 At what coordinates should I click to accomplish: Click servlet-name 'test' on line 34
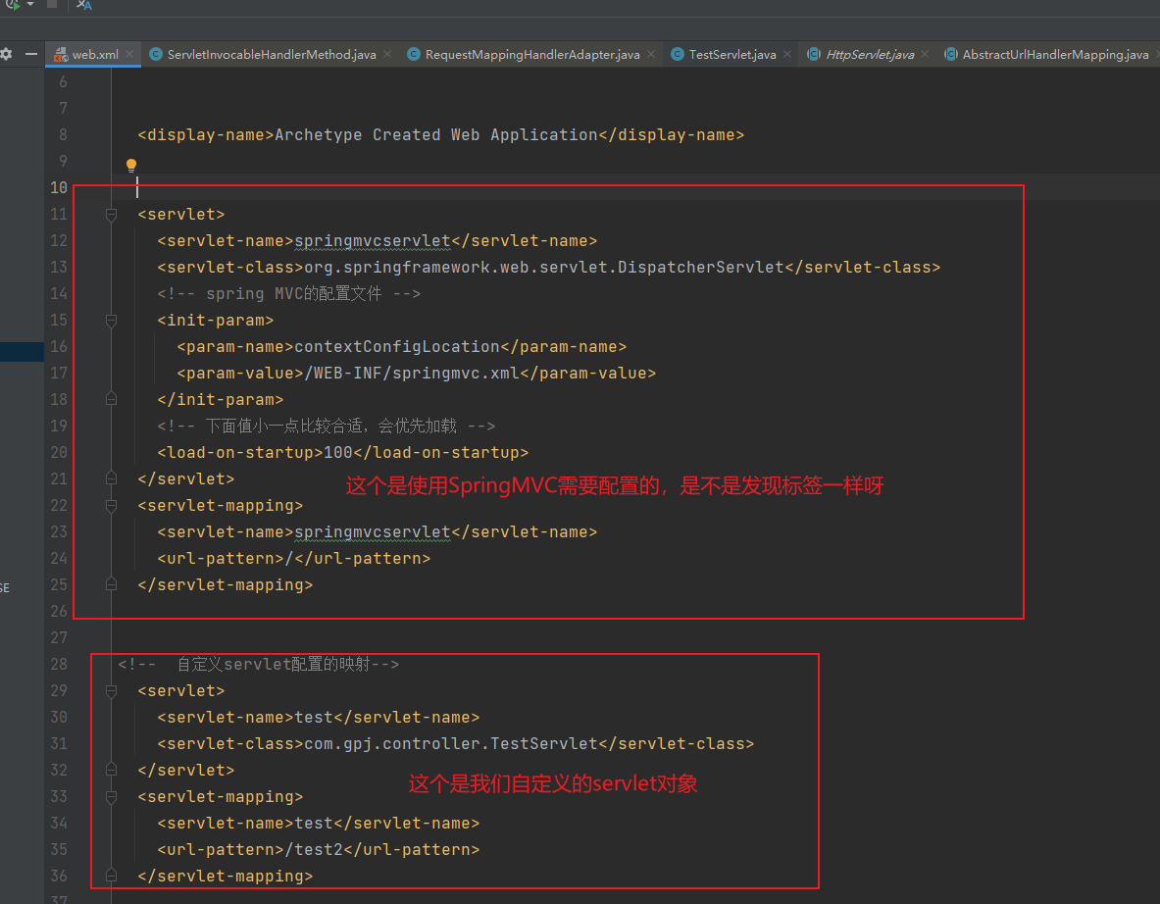[314, 823]
